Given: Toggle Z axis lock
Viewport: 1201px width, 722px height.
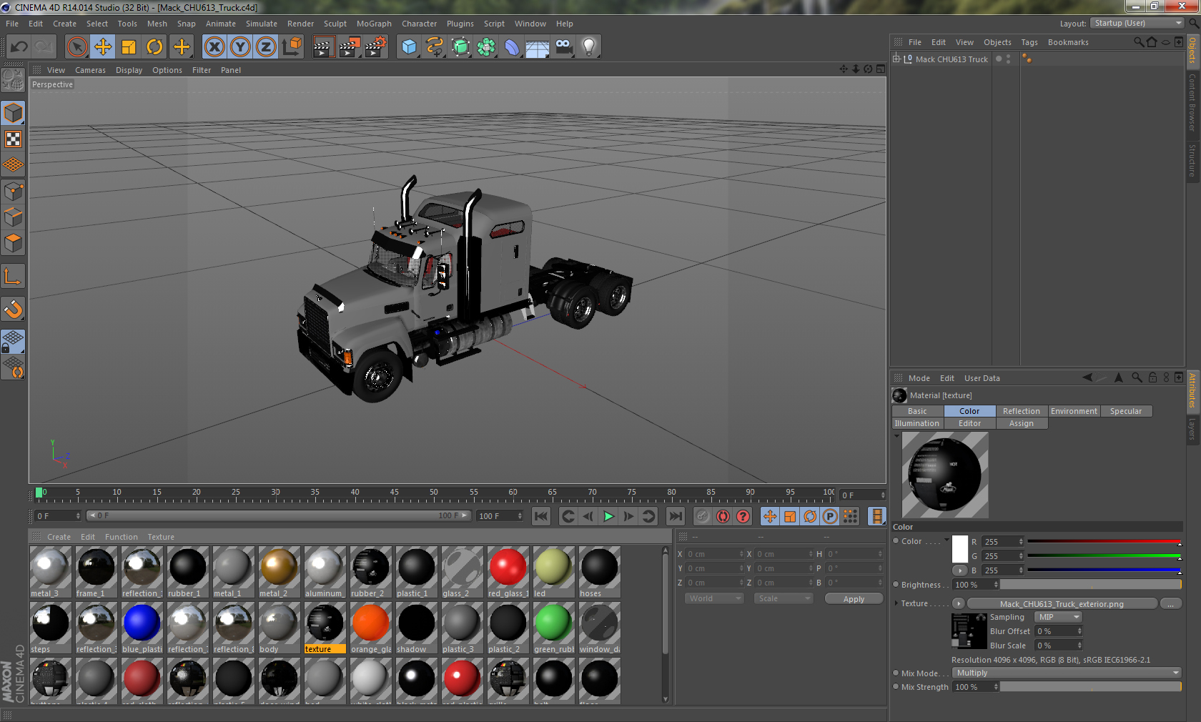Looking at the screenshot, I should tap(266, 47).
